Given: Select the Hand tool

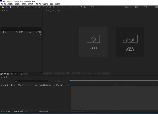Looking at the screenshot, I should [x=10, y=7].
